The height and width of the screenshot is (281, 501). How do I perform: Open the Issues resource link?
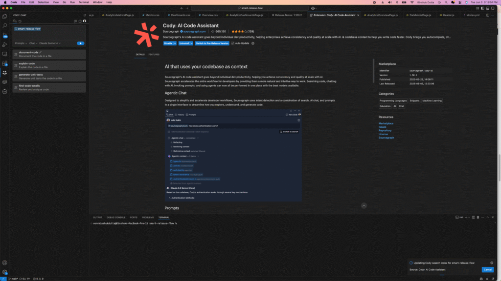point(383,127)
